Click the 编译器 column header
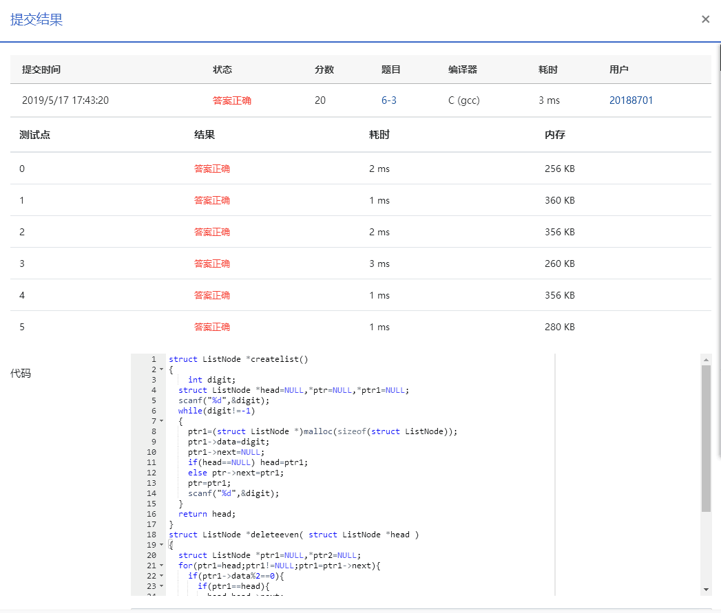Screen dimensions: 721x613 pos(463,69)
